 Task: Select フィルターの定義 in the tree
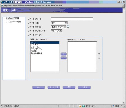[13, 22]
